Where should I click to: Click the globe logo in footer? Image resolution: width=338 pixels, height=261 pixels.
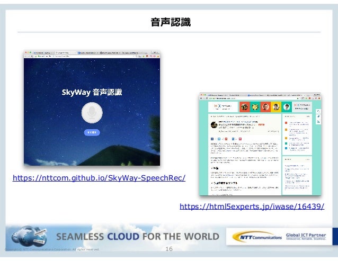[29, 237]
